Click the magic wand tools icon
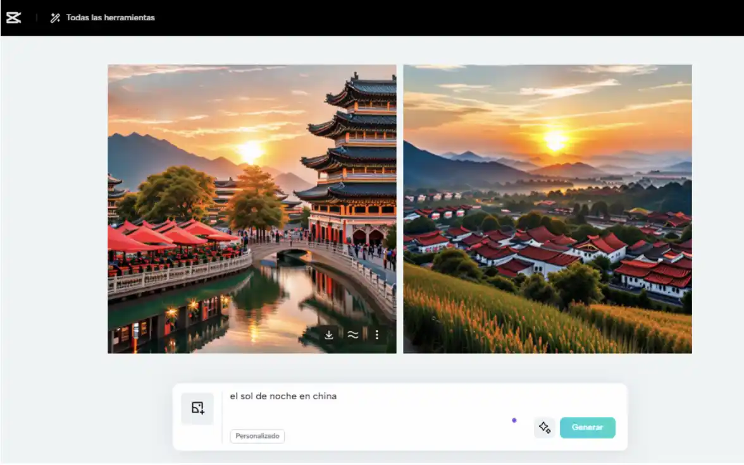 (x=56, y=18)
